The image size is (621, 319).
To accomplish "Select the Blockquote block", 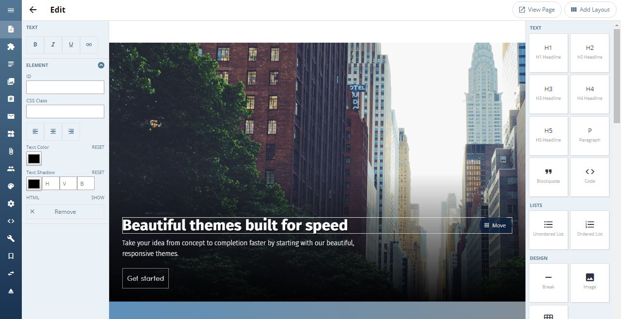I will (548, 177).
